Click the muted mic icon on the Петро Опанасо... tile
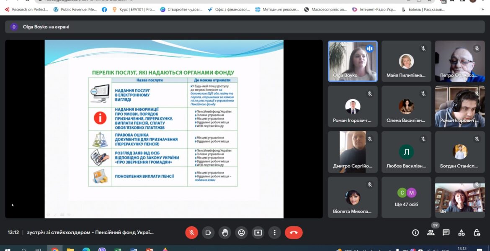Viewport: 490px width, 251px height. (x=477, y=49)
